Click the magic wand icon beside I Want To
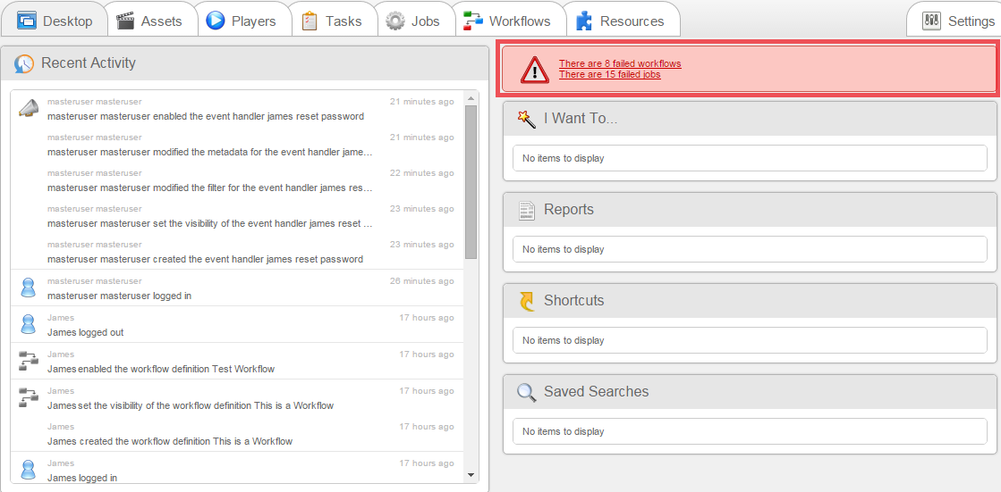The height and width of the screenshot is (492, 1001). coord(527,119)
